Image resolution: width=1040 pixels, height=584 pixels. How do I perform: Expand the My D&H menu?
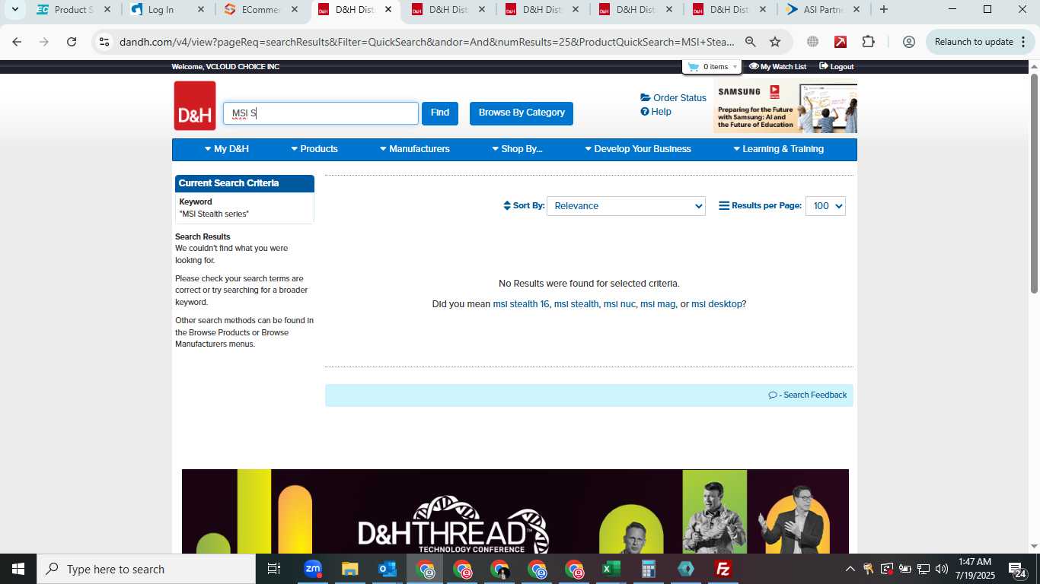(x=227, y=149)
